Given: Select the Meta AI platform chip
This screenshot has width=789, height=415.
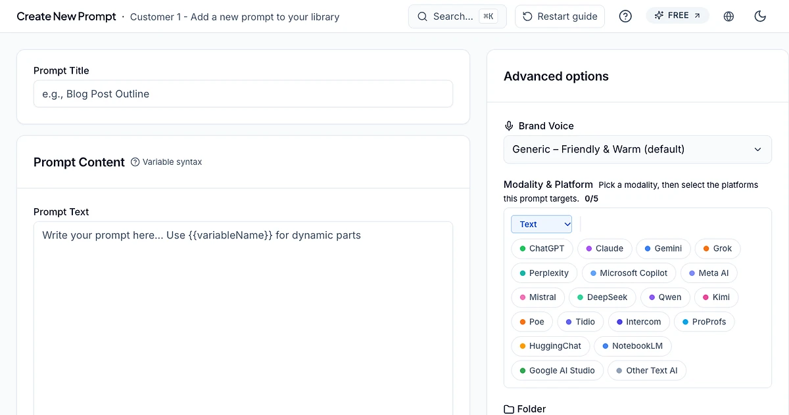Looking at the screenshot, I should [x=709, y=273].
